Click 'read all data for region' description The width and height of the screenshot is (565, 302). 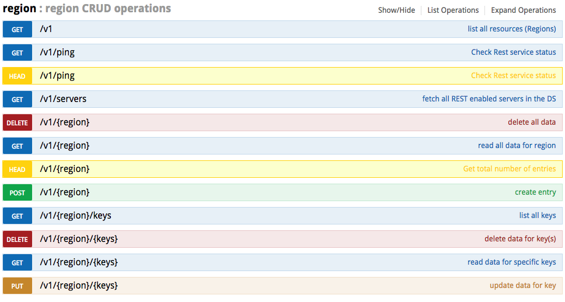point(517,146)
